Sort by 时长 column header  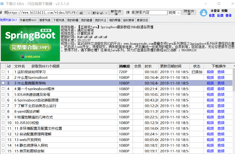pos(151,66)
